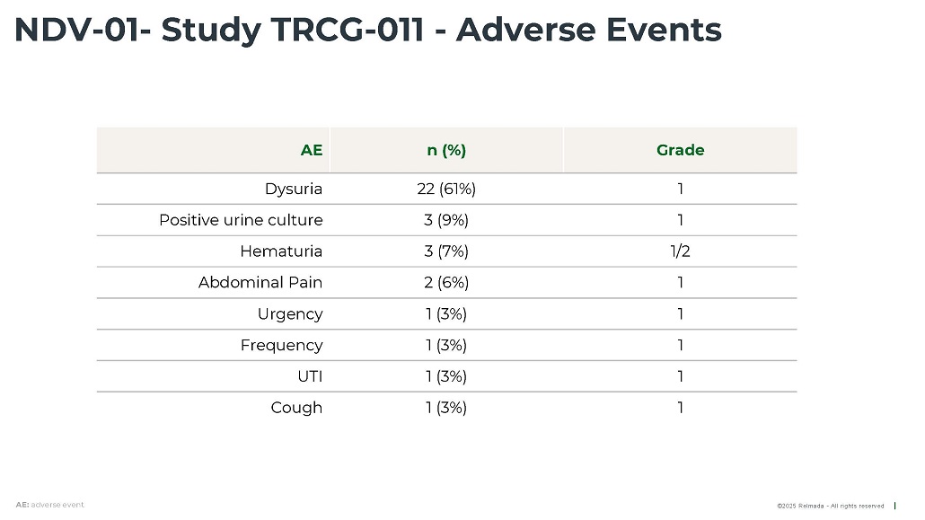Screen dimensions: 925x520
Task: Select the 'Frequency' row label
Action: pos(281,345)
